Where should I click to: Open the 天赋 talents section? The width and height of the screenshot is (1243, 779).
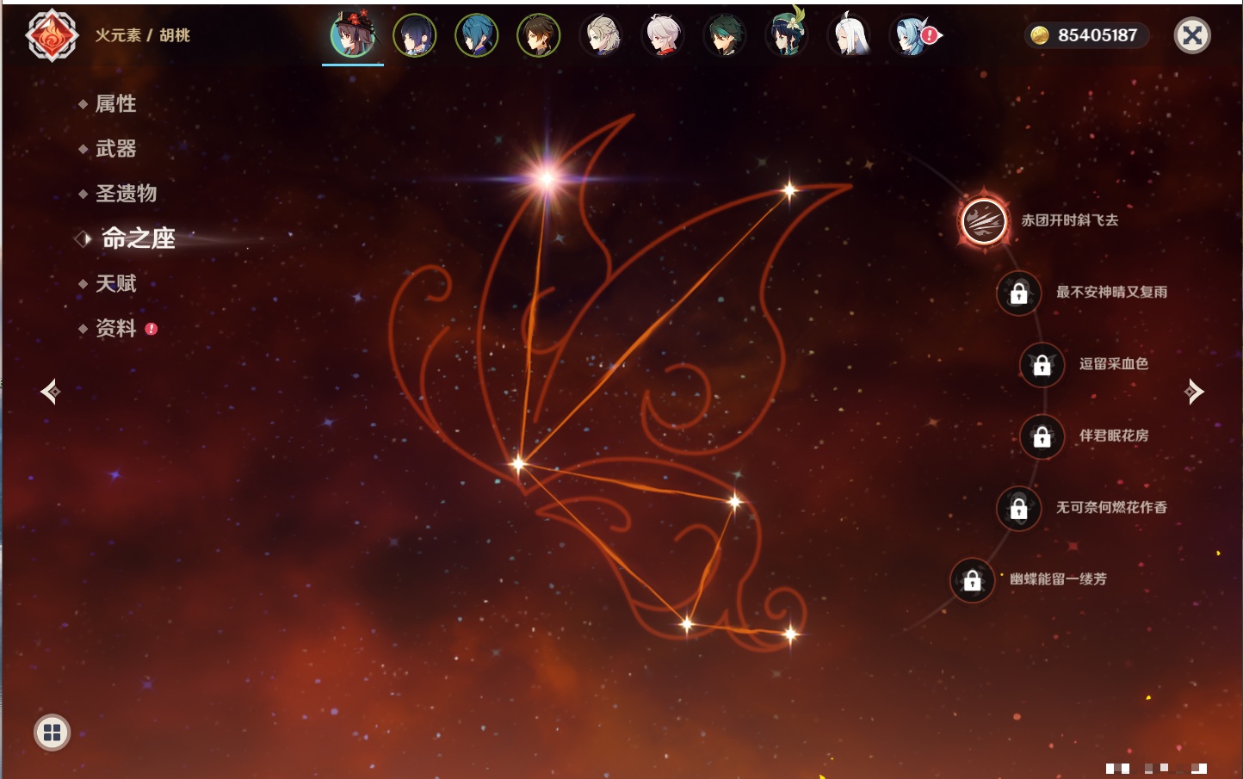coord(115,283)
